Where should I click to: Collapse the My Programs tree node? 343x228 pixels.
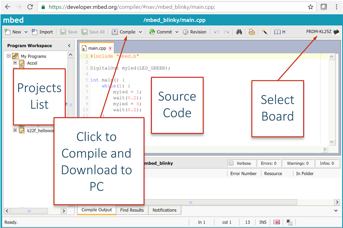[x=9, y=56]
